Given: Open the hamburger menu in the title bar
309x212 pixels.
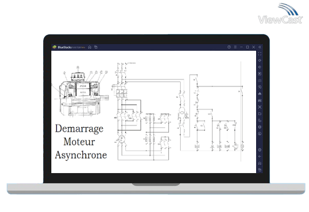Looking at the screenshot, I should click(235, 47).
